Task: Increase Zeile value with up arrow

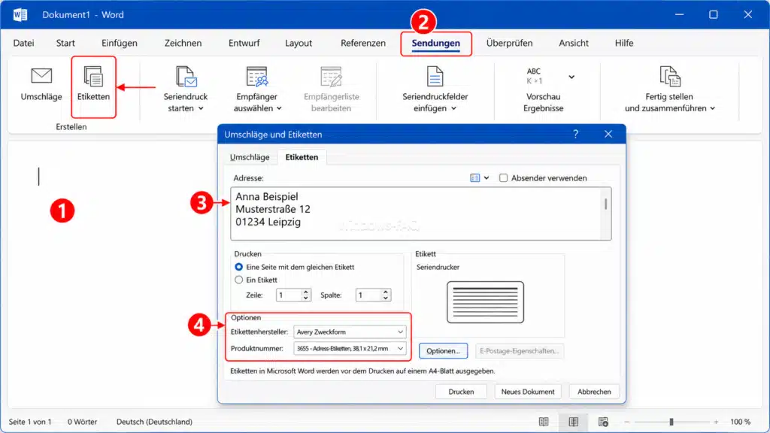Action: (306, 292)
